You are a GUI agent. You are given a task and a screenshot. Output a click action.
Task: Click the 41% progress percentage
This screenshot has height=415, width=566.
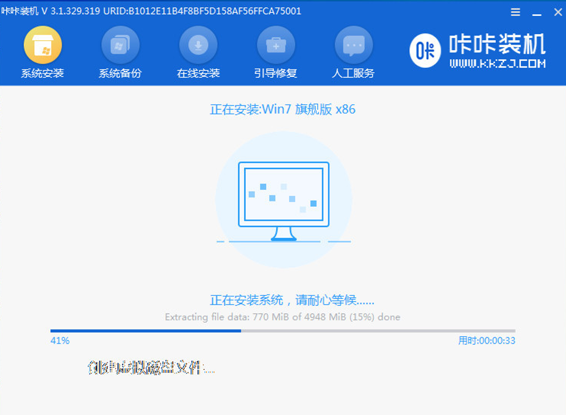point(60,341)
